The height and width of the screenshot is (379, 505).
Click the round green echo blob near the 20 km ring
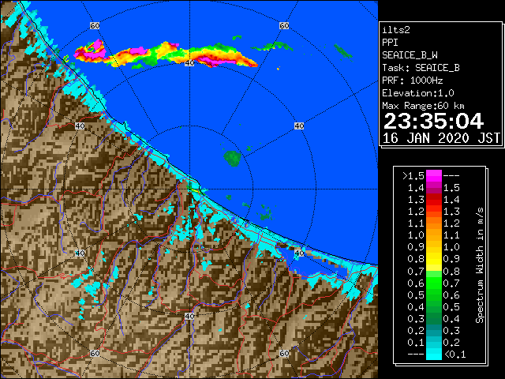[x=232, y=158]
